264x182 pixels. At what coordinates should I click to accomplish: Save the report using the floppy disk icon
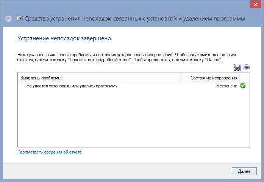(x=238, y=67)
